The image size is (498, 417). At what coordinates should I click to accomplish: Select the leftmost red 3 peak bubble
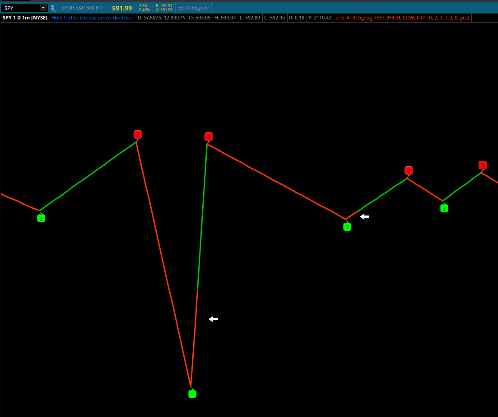138,134
